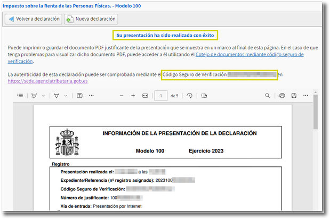
Task: Expand the draw tool options dropdown
Action: pos(66,96)
